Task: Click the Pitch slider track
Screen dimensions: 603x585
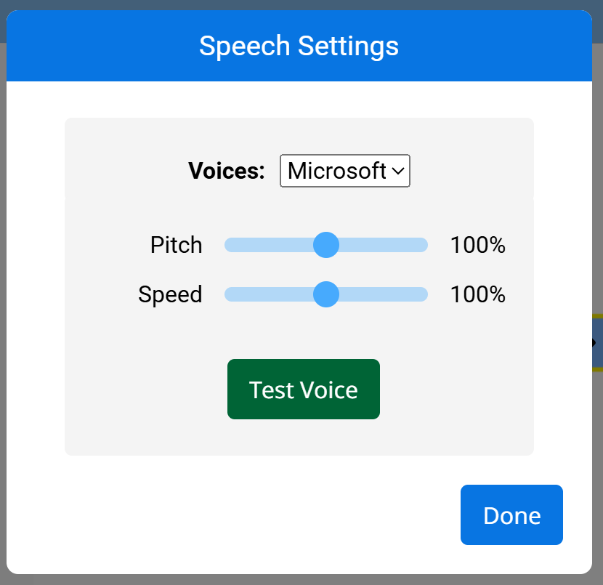Action: (385, 245)
